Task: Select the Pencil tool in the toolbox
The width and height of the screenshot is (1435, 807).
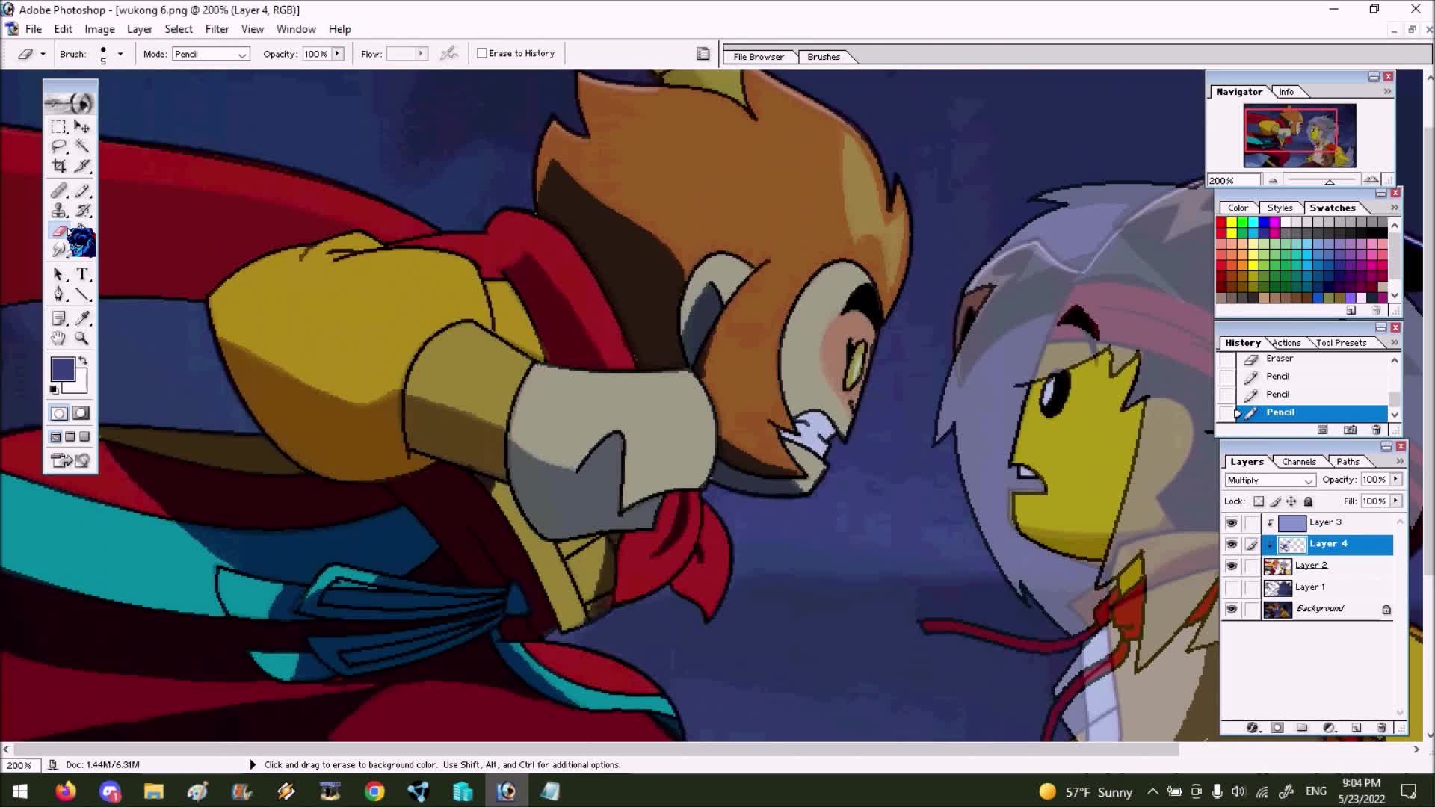Action: 82,191
